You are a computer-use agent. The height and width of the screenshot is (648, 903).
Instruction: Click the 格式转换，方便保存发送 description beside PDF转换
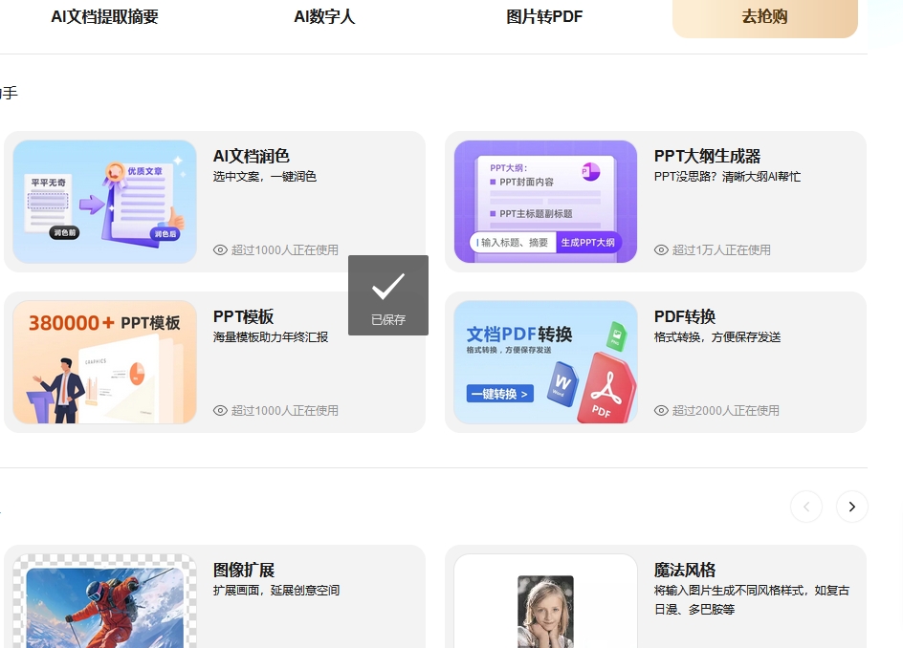[717, 336]
